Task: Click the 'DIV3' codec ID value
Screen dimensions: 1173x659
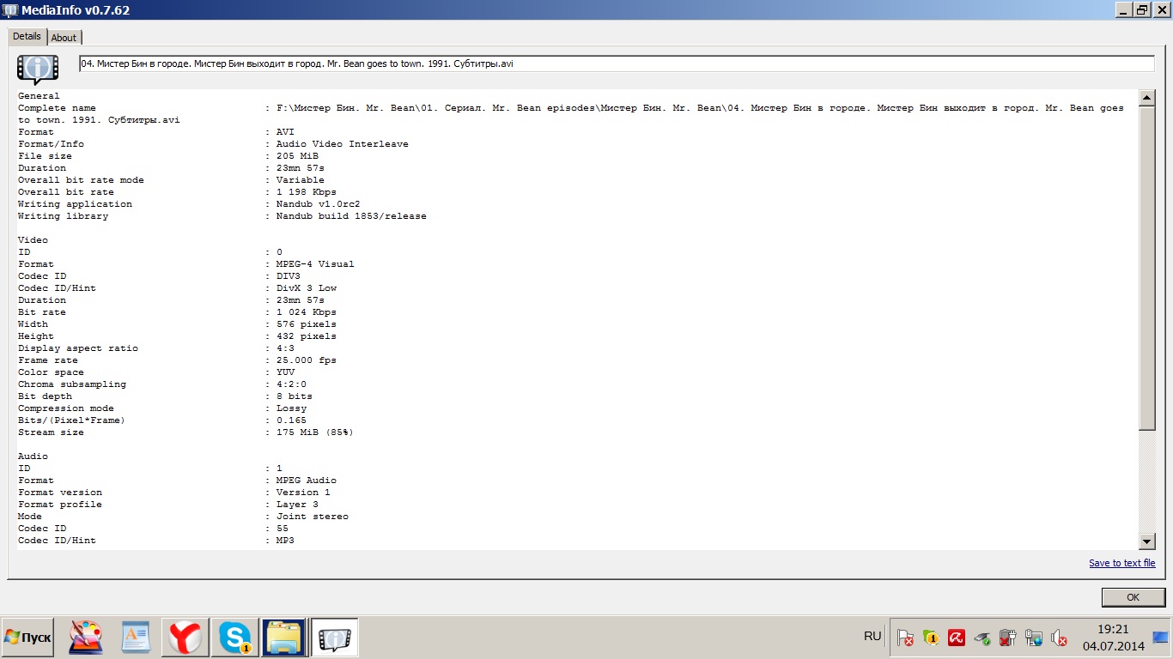Action: 289,276
